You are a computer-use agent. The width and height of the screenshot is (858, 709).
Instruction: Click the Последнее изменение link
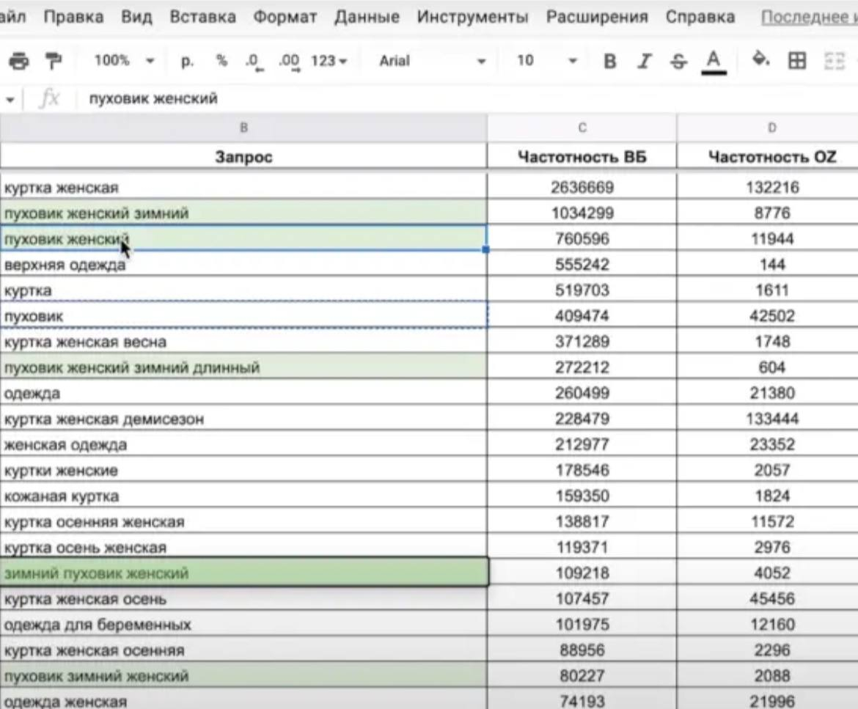(808, 16)
